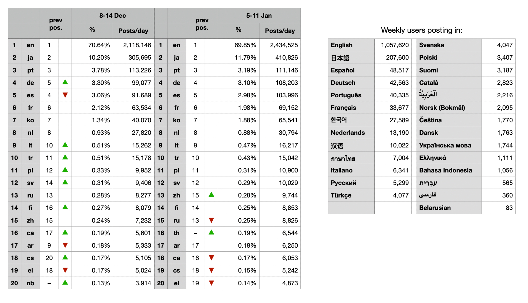Click the red down arrow in 5-11 Jan ca row
Screen dimensions: 528x303
coord(211,258)
